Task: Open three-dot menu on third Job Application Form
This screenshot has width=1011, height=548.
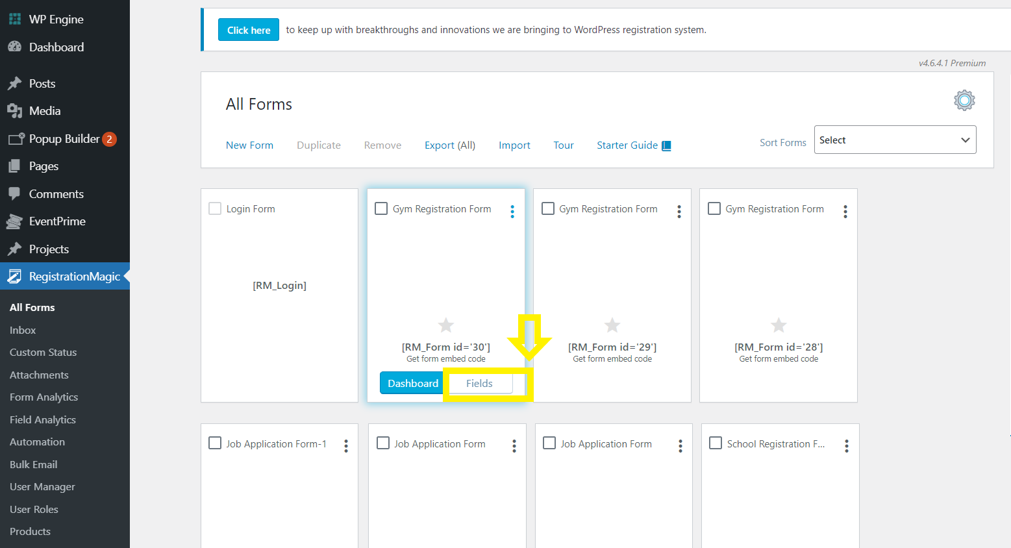Action: point(680,446)
